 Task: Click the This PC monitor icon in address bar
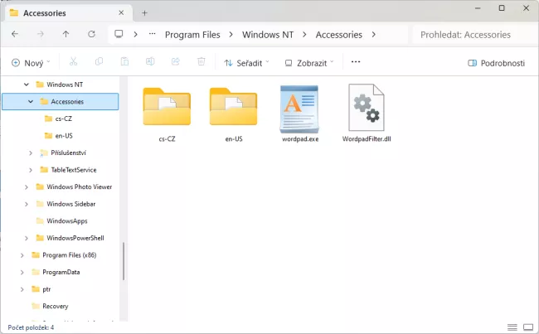[119, 34]
